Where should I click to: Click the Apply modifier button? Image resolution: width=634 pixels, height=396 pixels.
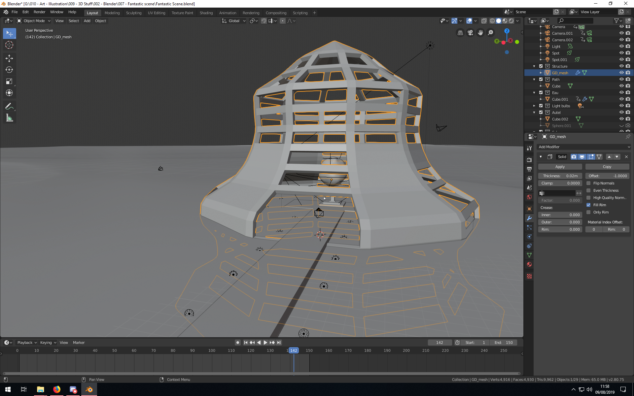point(560,167)
